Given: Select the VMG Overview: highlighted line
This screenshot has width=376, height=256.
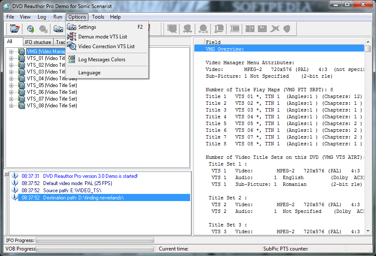Looking at the screenshot, I should click(279, 49).
